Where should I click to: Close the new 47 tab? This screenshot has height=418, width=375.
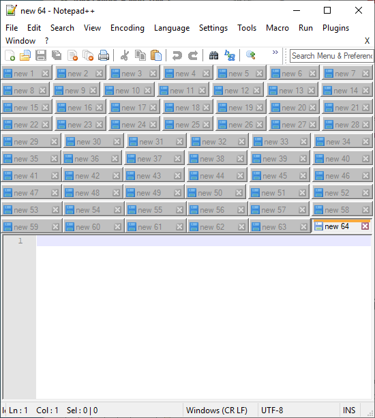click(x=55, y=193)
